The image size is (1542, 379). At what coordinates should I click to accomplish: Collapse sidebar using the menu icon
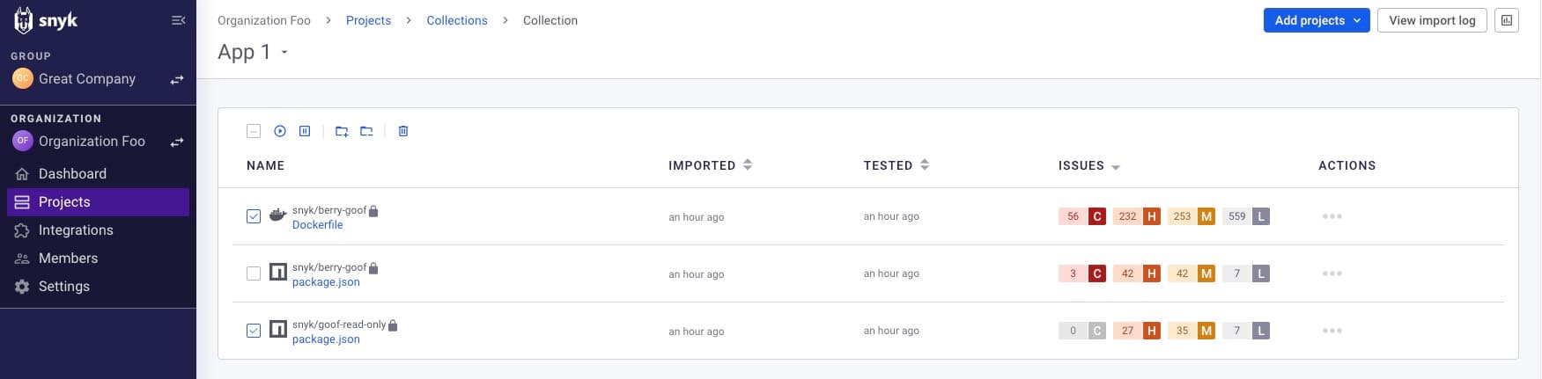[x=178, y=20]
